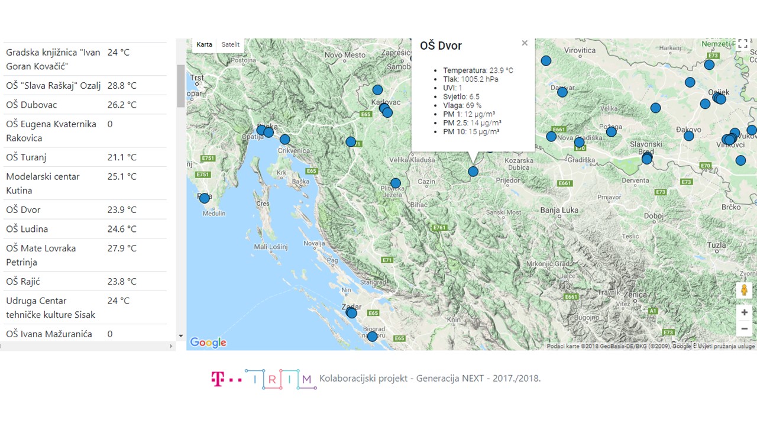The image size is (757, 426).
Task: Click the Street View pegman icon
Action: coord(744,291)
